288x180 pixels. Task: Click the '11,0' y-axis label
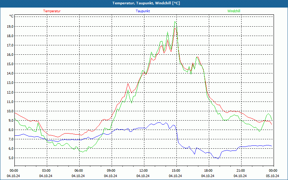(x=10, y=102)
